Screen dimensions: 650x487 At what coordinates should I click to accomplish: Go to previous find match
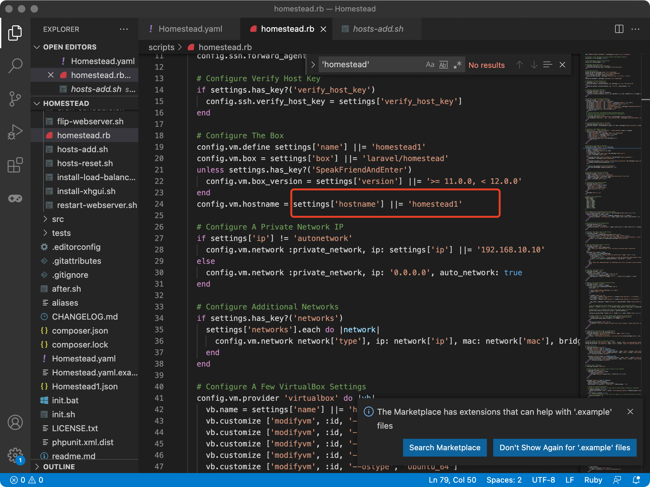520,65
